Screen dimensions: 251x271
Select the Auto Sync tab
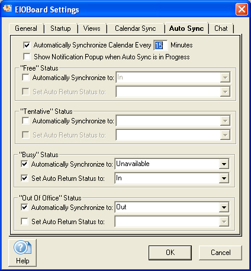tap(186, 28)
